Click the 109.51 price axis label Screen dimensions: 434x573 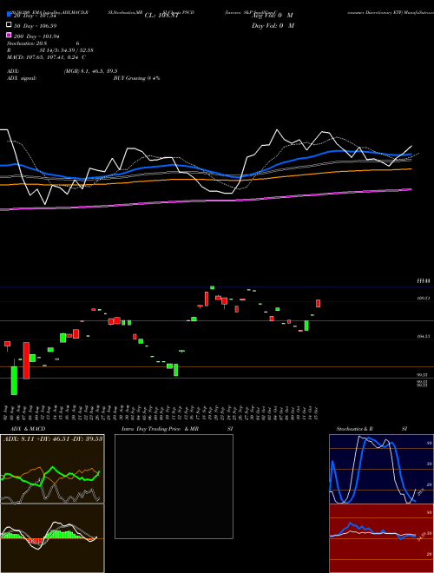pyautogui.click(x=424, y=298)
